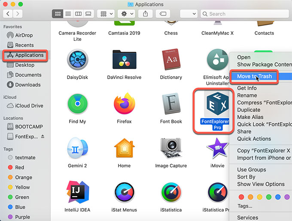Click the Share toolbar button
The image size is (292, 221).
coord(146,14)
